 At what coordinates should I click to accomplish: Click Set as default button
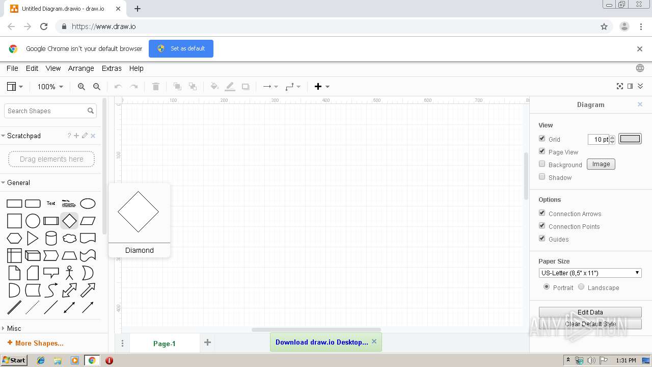click(181, 48)
